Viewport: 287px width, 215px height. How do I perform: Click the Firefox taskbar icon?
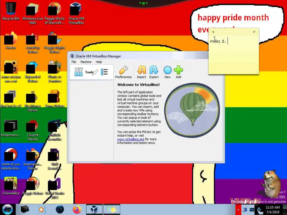77,209
